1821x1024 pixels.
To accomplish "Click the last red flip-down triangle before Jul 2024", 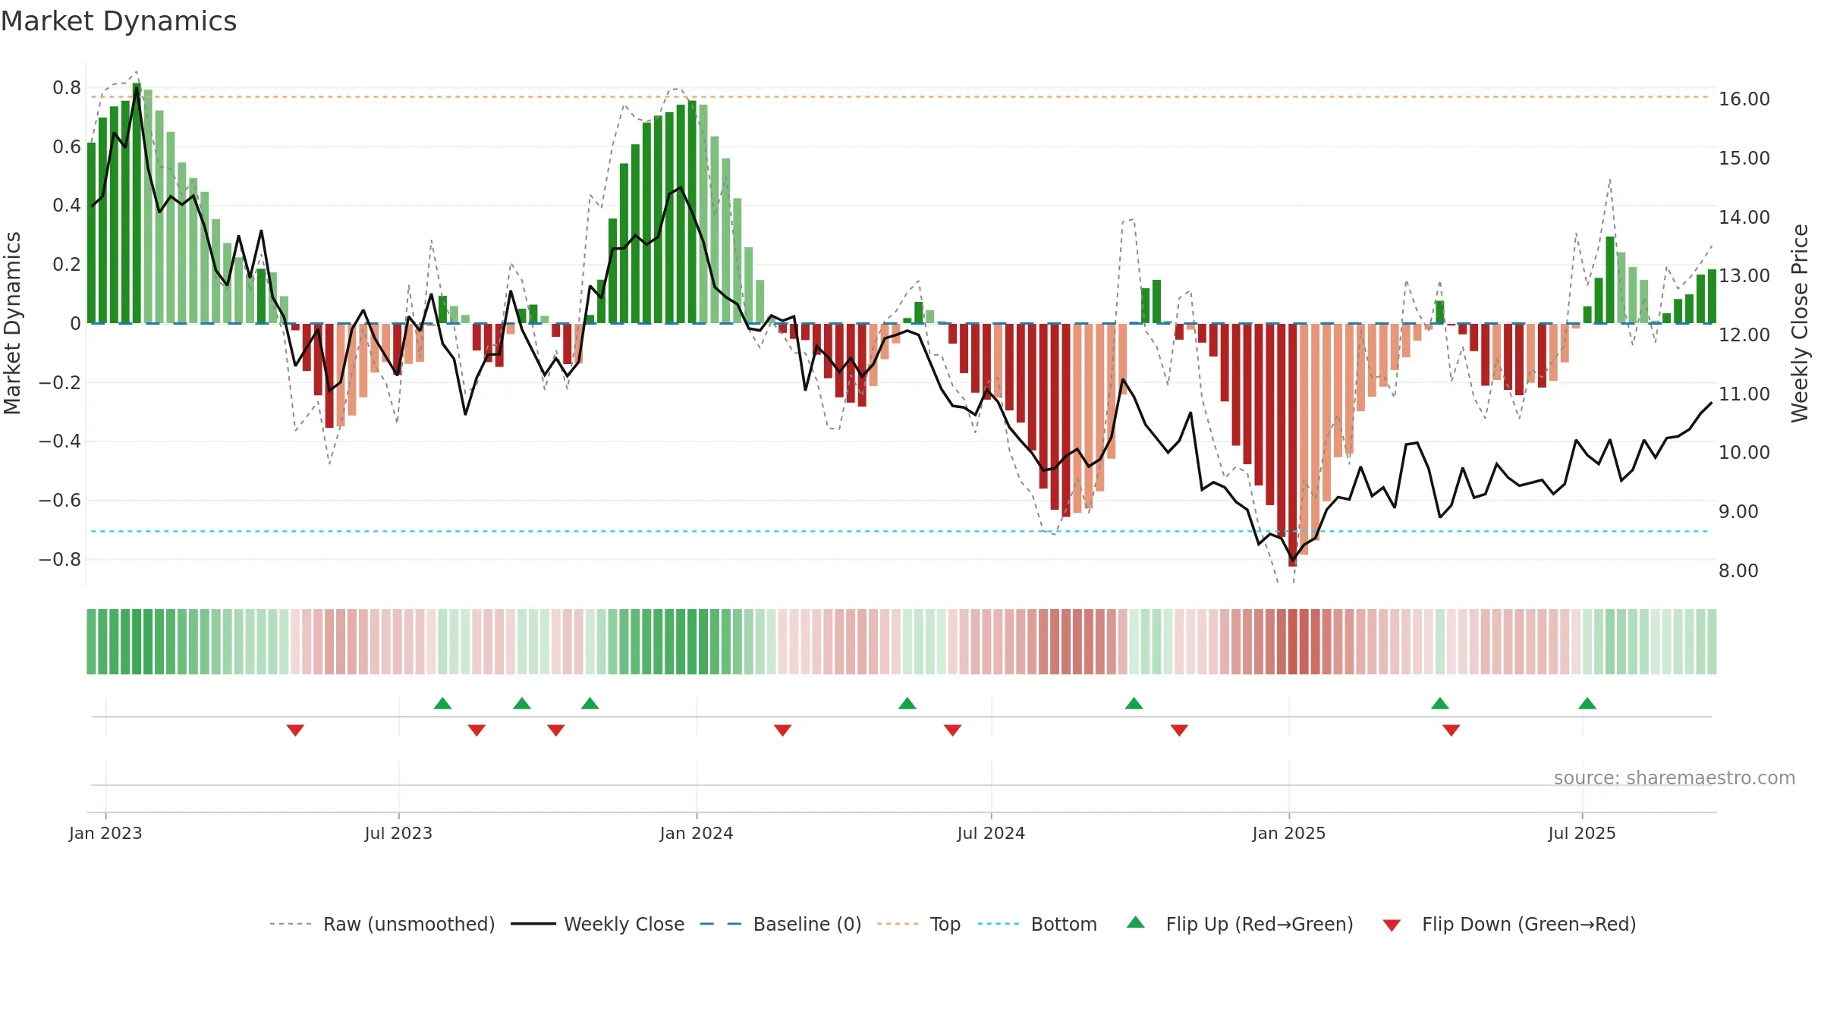I will click(953, 730).
